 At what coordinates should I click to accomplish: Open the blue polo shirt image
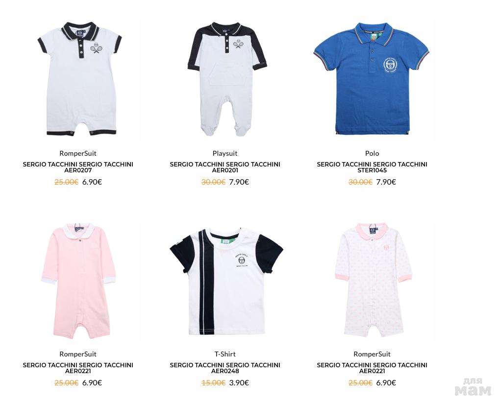[372, 78]
